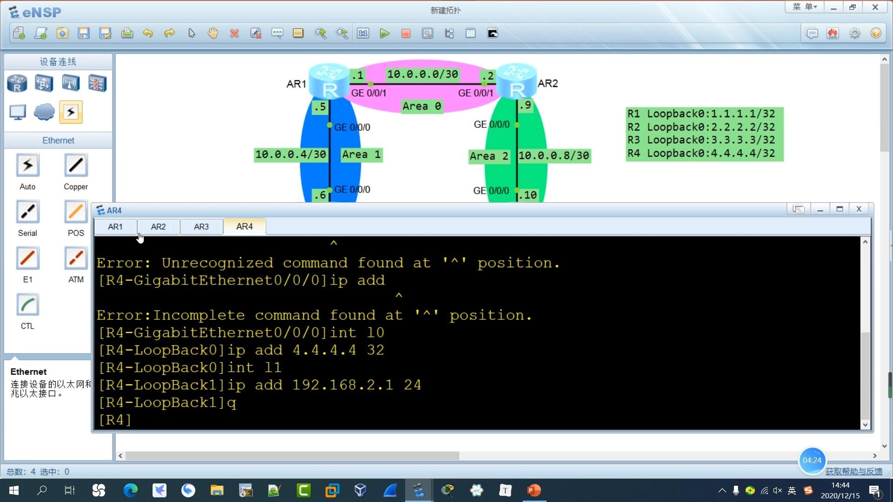Click the red X delete icon

tap(234, 33)
